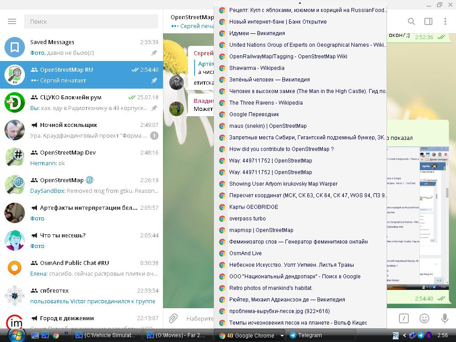Open the Город в движении channel avatar
This screenshot has height=342, width=456.
(15, 322)
